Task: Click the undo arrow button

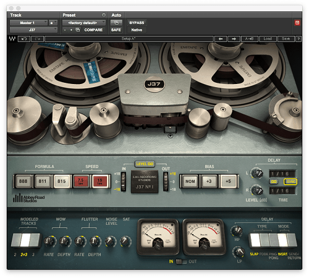Action: coord(24,39)
